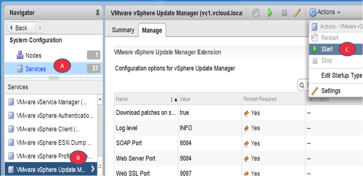This screenshot has height=176, width=363.
Task: Open Nodes in System Configuration
Action: (x=33, y=56)
